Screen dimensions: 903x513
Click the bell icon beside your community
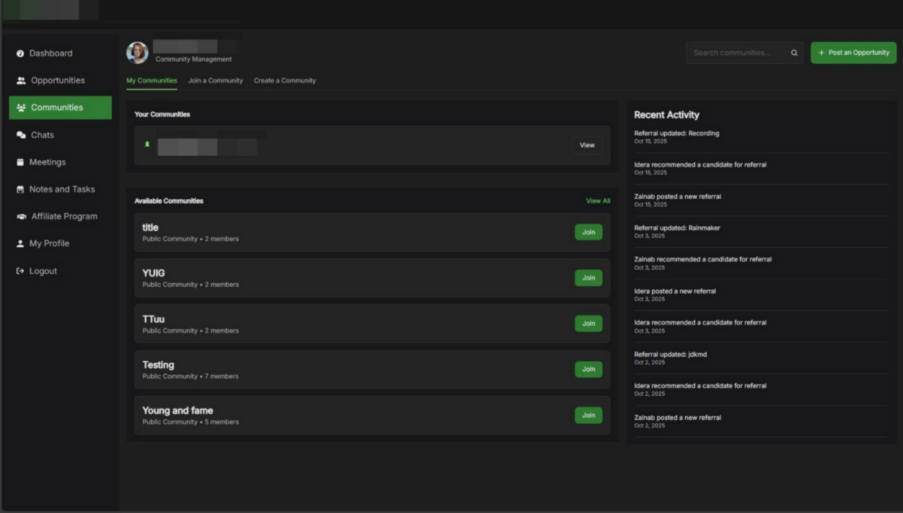[x=147, y=144]
